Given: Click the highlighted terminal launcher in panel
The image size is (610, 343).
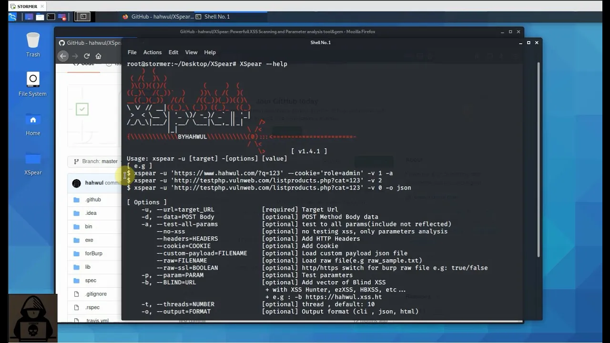Looking at the screenshot, I should pos(83,16).
